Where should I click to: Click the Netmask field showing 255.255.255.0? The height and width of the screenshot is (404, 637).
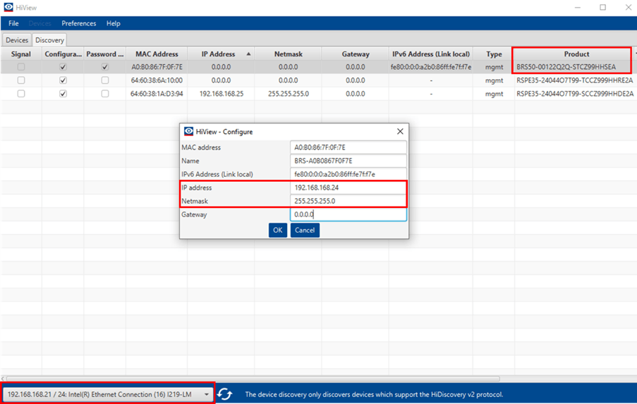pyautogui.click(x=348, y=201)
